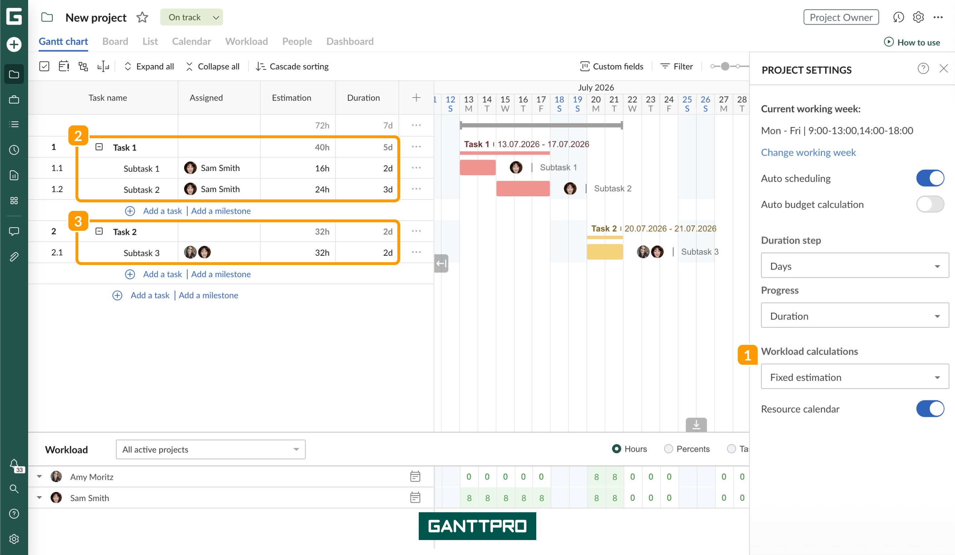Click the baseline toolbar icon
This screenshot has height=555, width=955.
[x=103, y=66]
